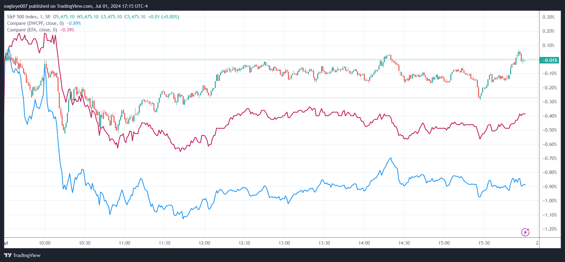
Task: Click the 11:00 time axis label
Action: (x=125, y=243)
